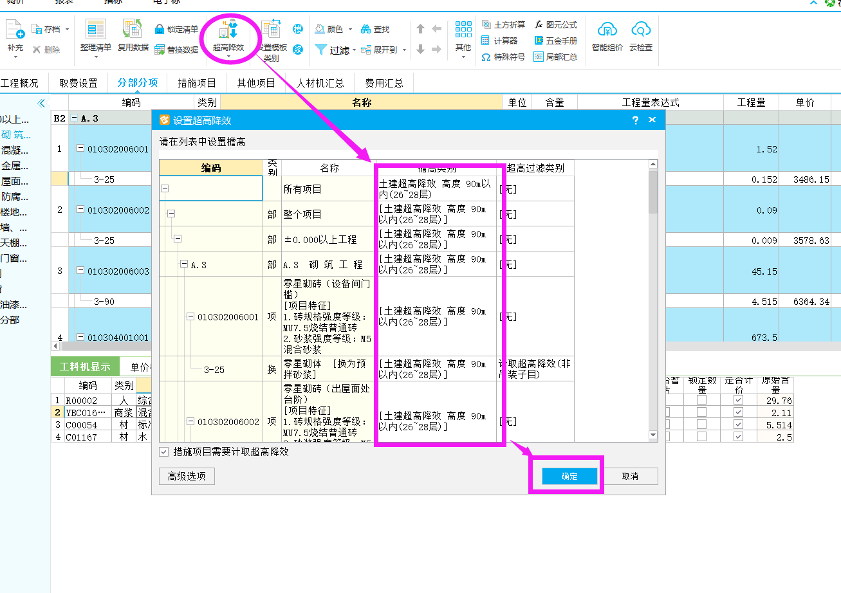Click the move down arrow icon
Image resolution: width=841 pixels, height=593 pixels.
tap(421, 50)
